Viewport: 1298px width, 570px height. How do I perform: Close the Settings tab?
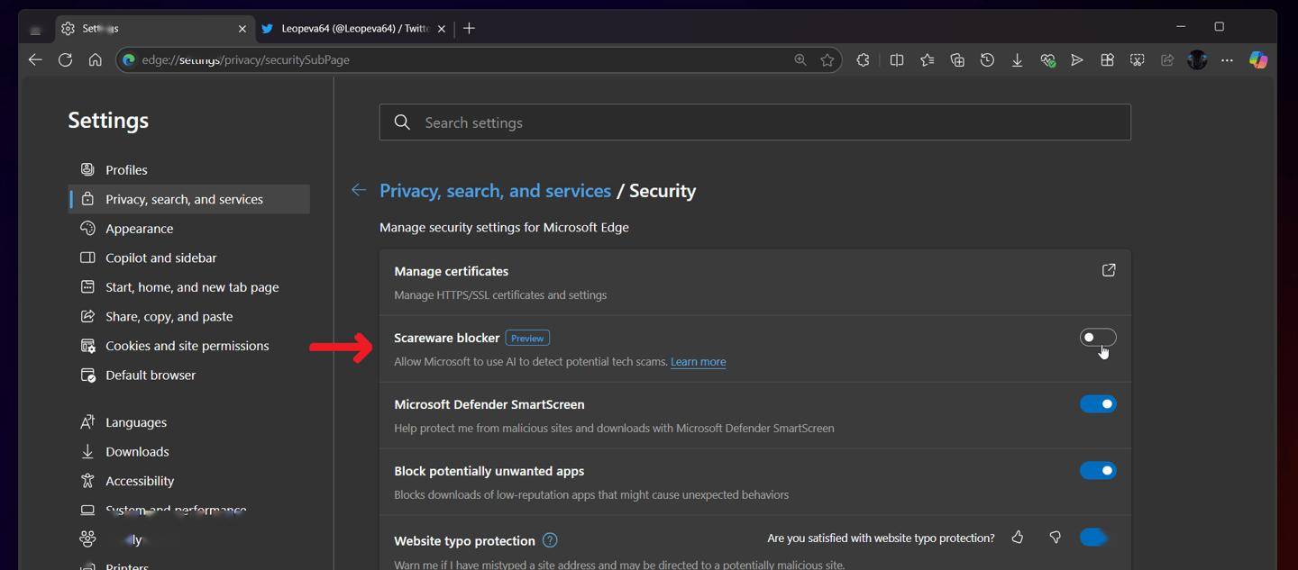pyautogui.click(x=242, y=29)
